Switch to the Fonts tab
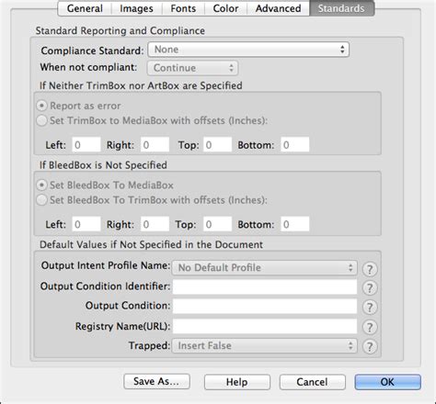 tap(183, 8)
